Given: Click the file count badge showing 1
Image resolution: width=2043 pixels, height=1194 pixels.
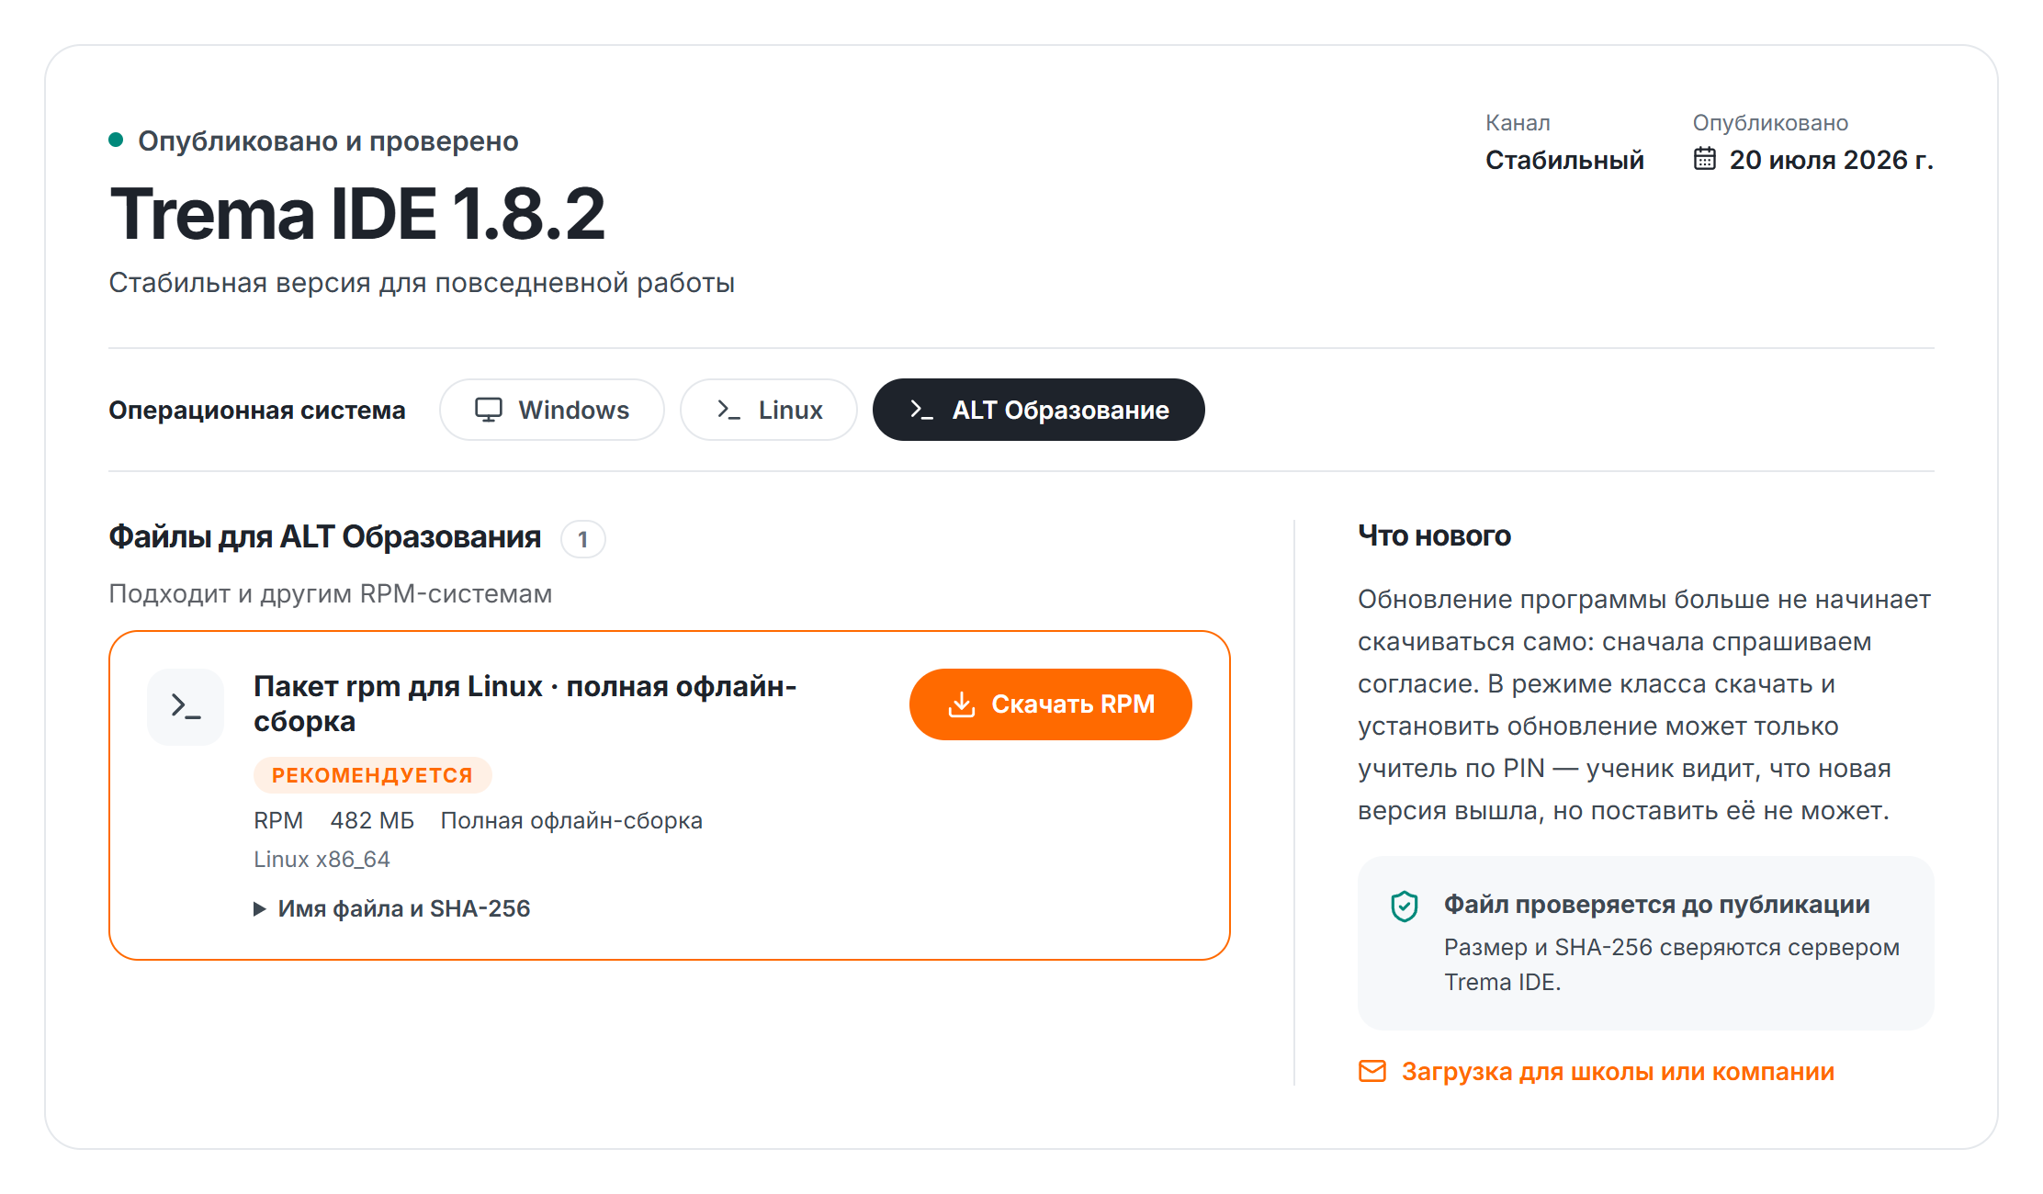Looking at the screenshot, I should (x=582, y=539).
